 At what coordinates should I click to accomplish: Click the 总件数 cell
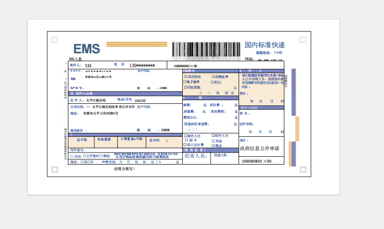81,142
